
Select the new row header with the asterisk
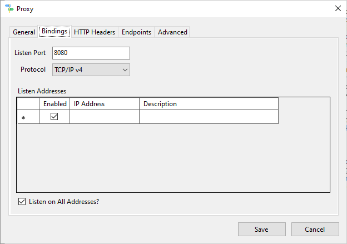[x=28, y=117]
